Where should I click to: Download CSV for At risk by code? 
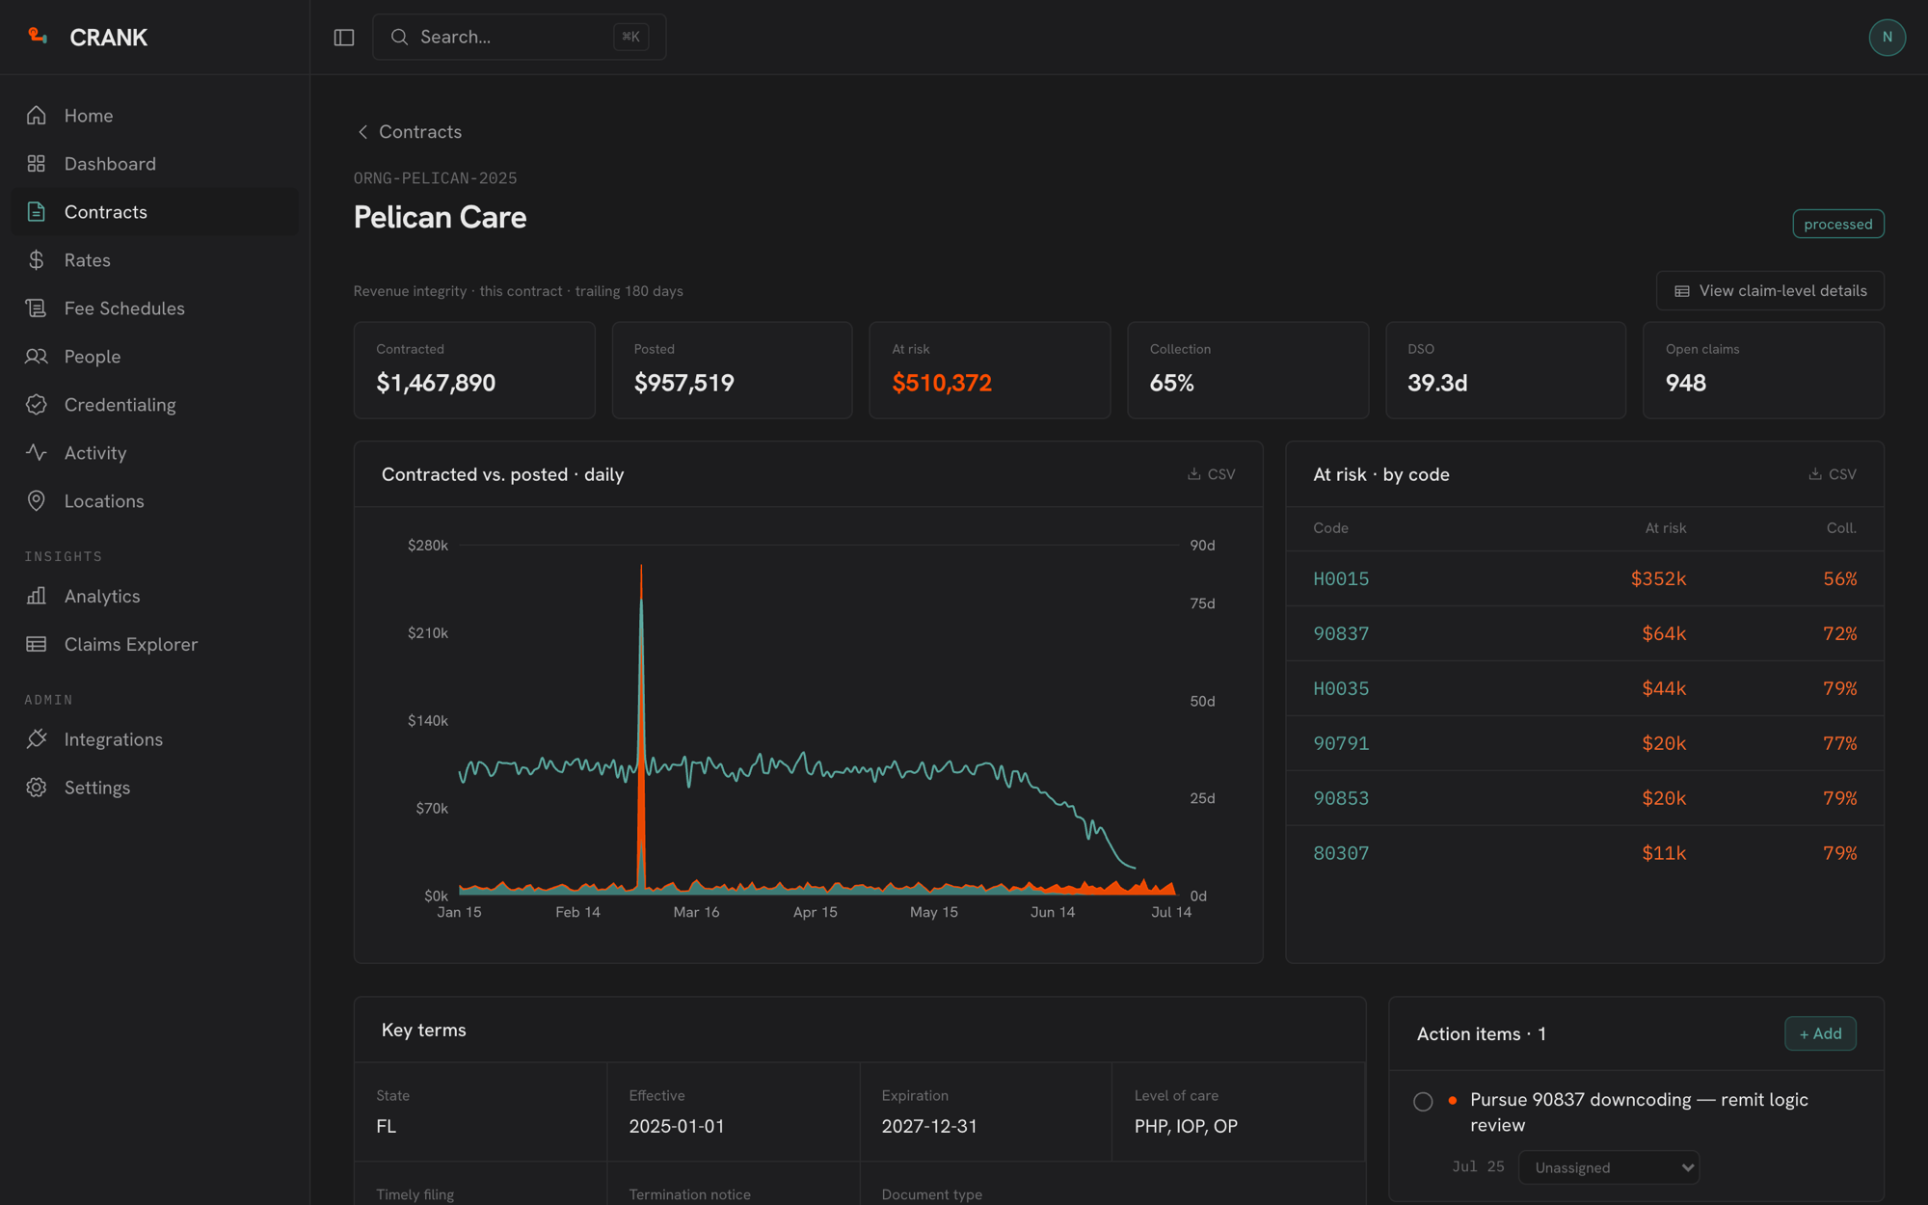pyautogui.click(x=1832, y=474)
